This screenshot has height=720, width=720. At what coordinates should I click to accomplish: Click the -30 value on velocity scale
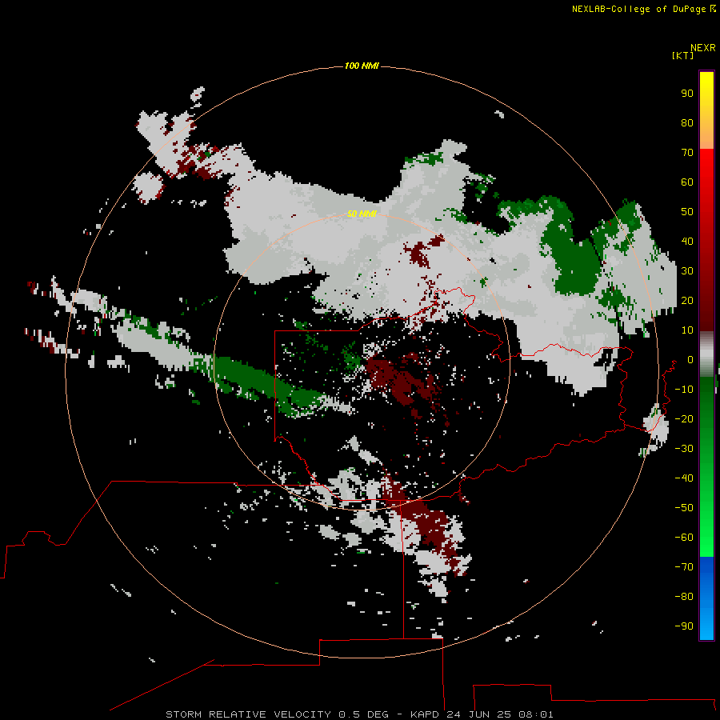coord(684,449)
